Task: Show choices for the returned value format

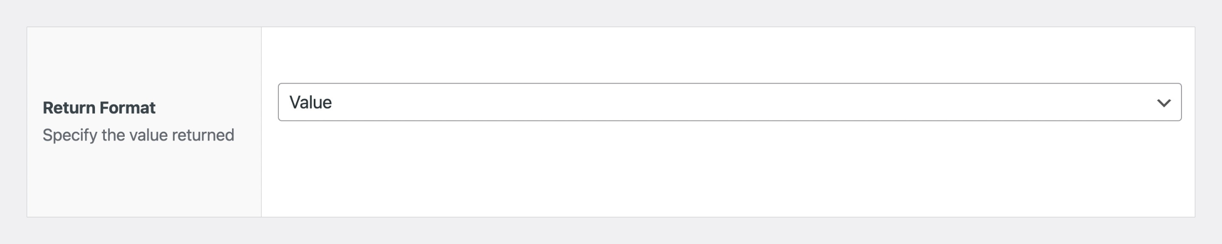Action: [x=729, y=102]
